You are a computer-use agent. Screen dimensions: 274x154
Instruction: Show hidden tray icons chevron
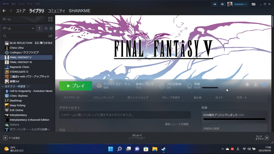[x=222, y=149]
